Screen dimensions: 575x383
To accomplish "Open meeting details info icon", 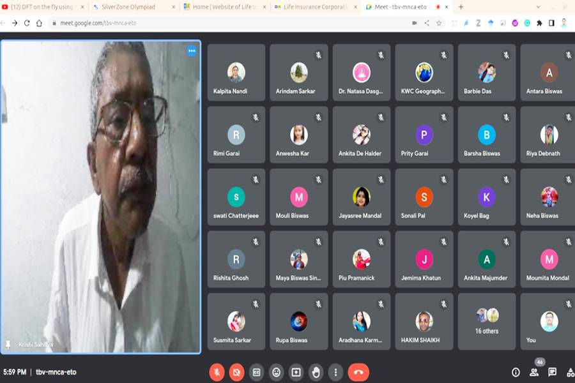I will pyautogui.click(x=516, y=372).
